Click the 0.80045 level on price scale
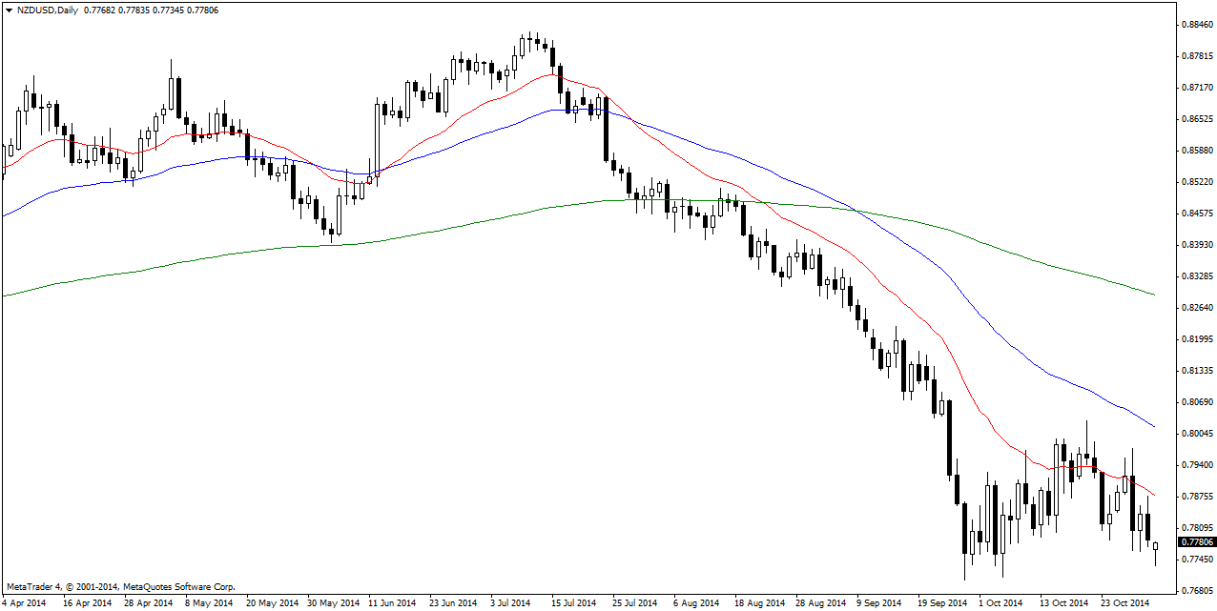Image resolution: width=1217 pixels, height=611 pixels. coord(1195,434)
